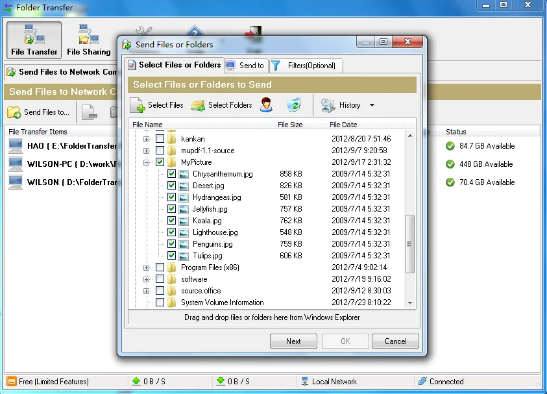
Task: Expand the Program Files (x86) node
Action: 146,267
